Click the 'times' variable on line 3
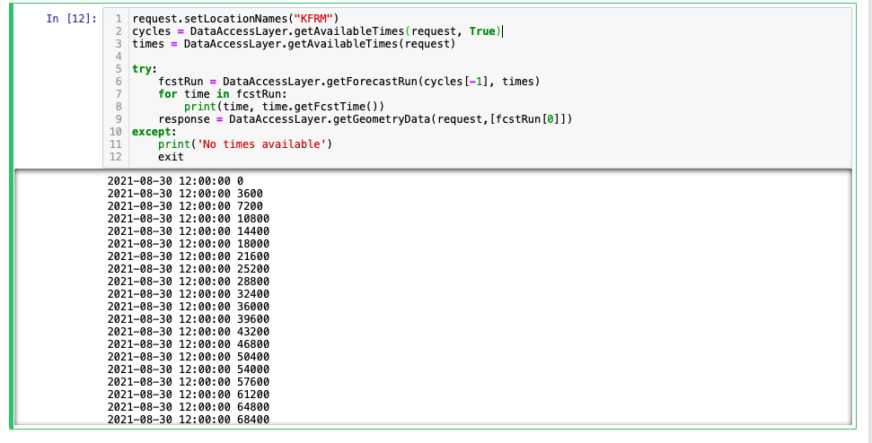 (149, 44)
